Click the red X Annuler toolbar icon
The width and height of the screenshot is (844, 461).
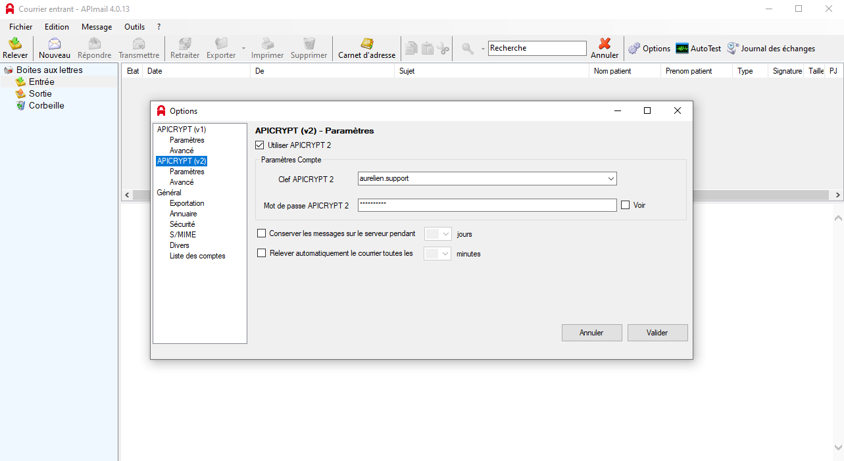pyautogui.click(x=605, y=44)
